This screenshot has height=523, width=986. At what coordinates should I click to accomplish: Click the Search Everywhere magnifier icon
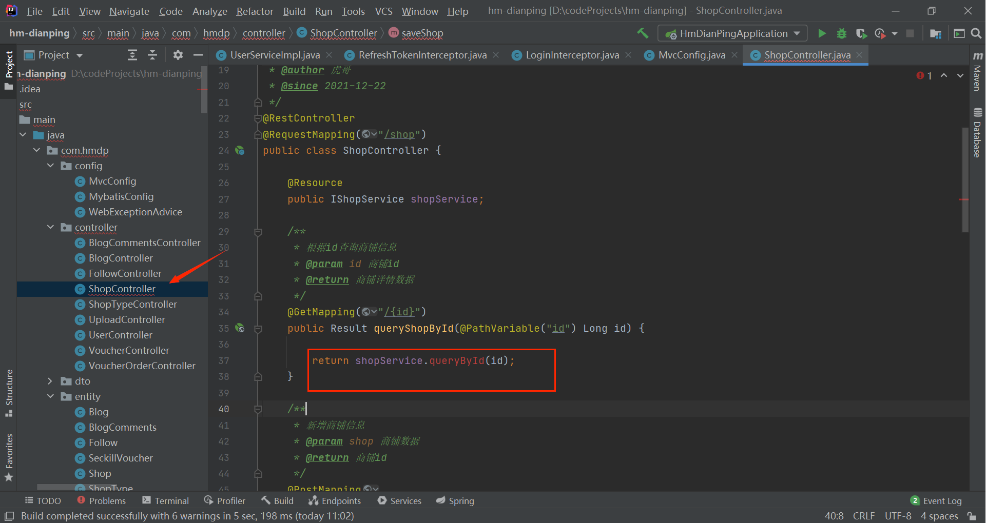coord(976,33)
